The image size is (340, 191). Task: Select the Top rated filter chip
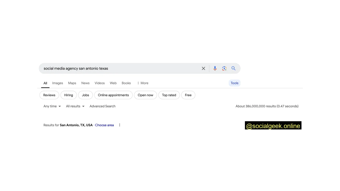pos(169,95)
